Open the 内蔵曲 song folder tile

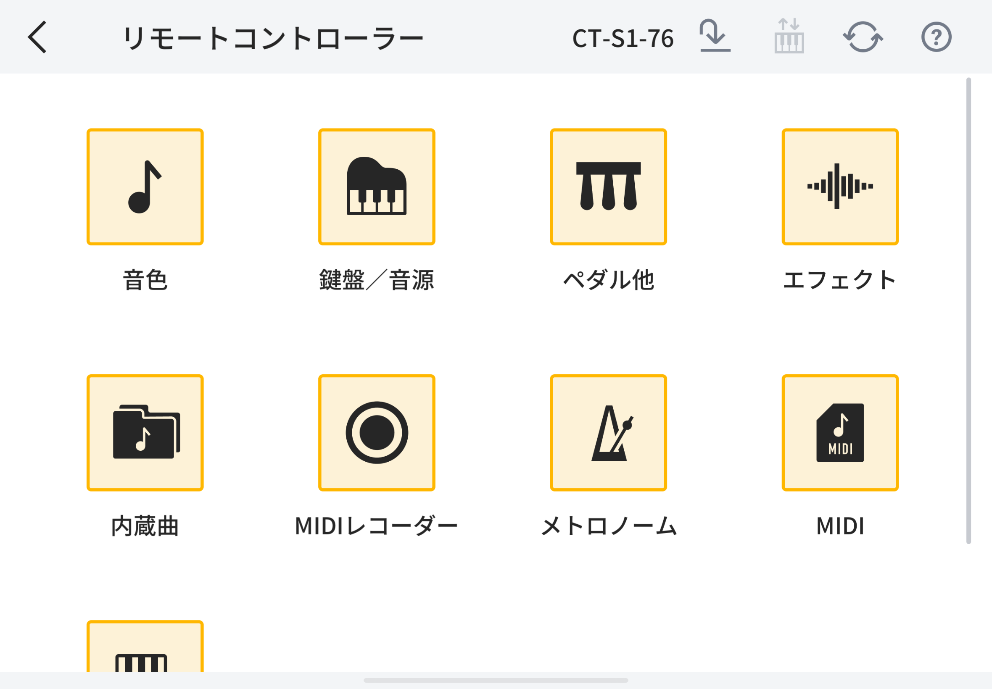145,433
